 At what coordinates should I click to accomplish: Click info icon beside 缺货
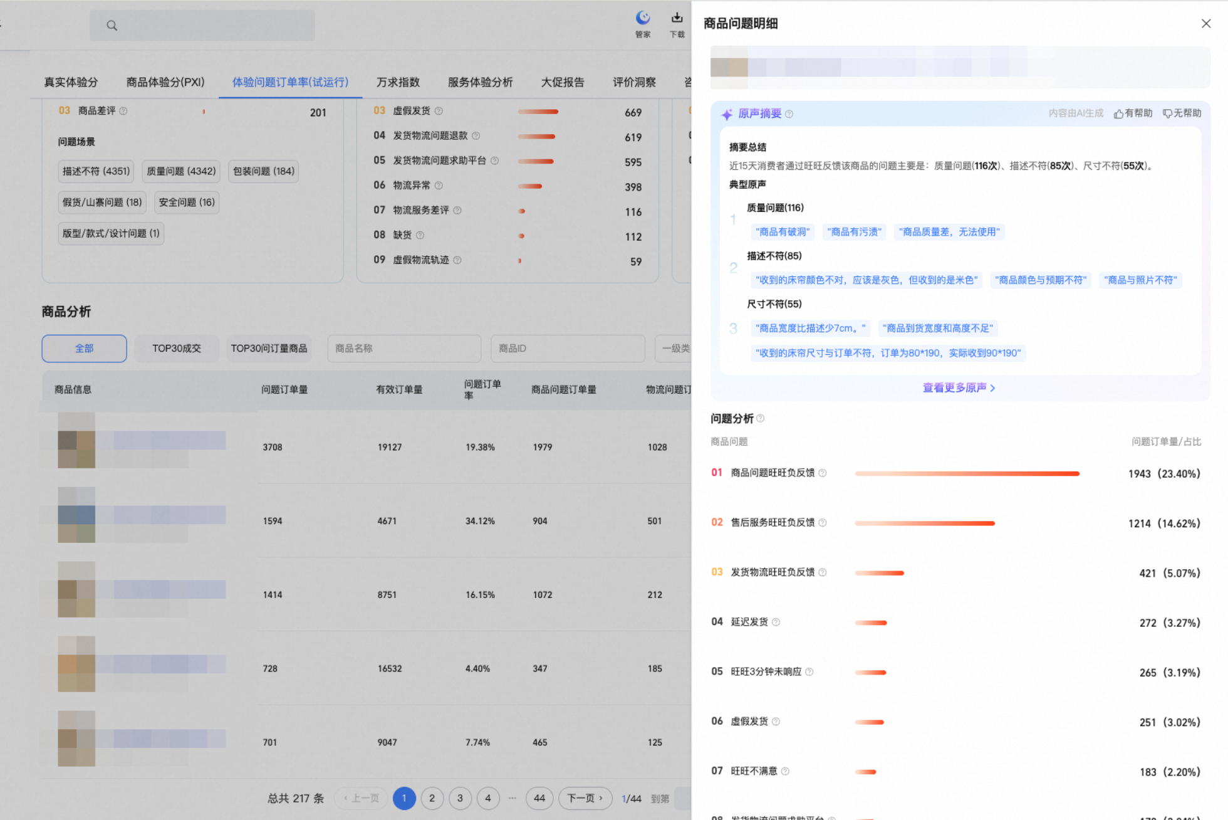click(x=420, y=235)
